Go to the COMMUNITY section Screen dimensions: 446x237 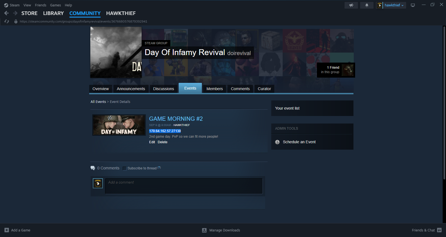coord(85,13)
